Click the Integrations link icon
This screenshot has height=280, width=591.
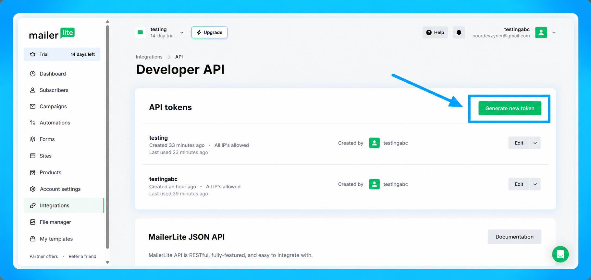point(32,205)
